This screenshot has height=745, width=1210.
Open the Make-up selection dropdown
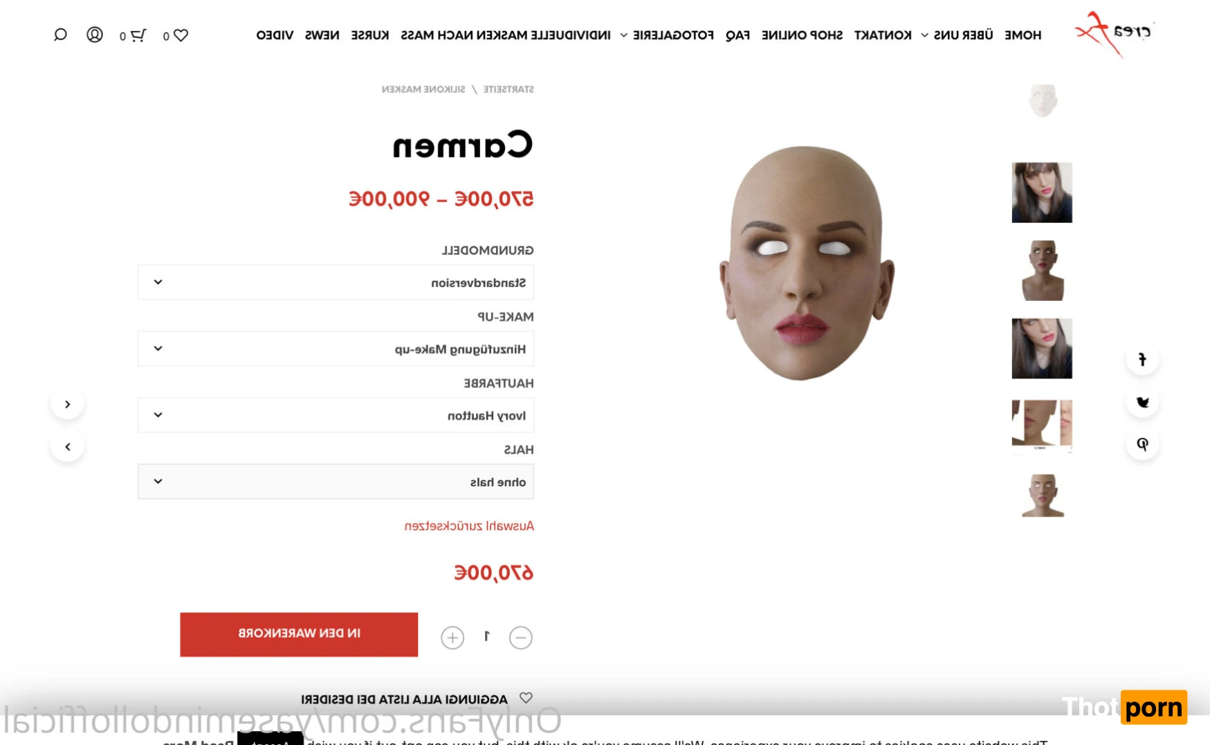click(x=336, y=349)
